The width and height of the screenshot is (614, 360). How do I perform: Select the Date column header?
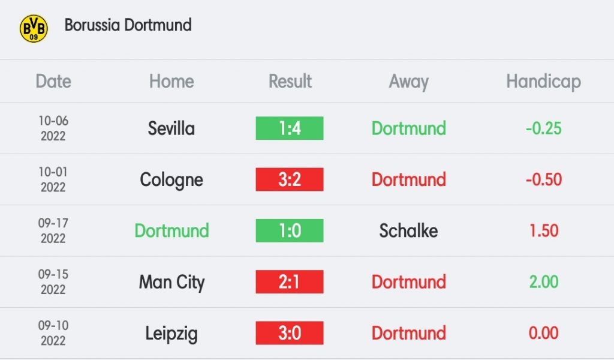(x=53, y=82)
